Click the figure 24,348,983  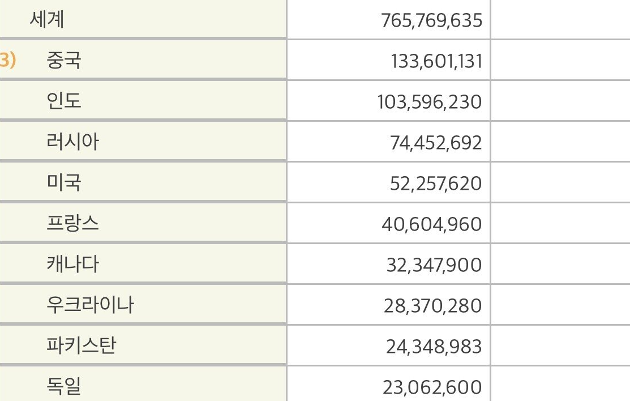click(434, 347)
